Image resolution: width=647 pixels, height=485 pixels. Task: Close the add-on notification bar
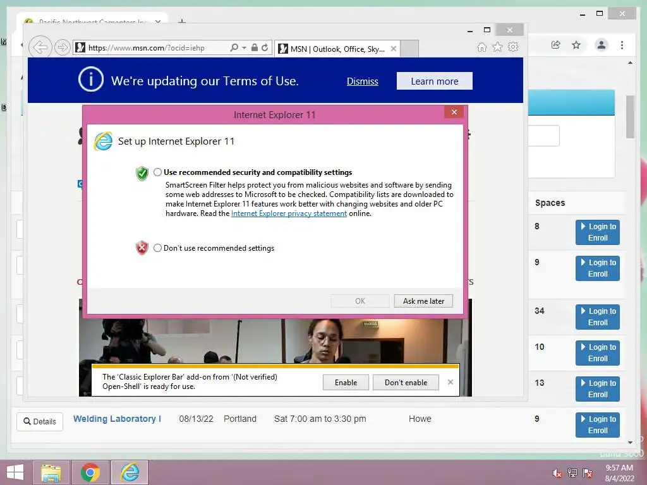pyautogui.click(x=450, y=382)
